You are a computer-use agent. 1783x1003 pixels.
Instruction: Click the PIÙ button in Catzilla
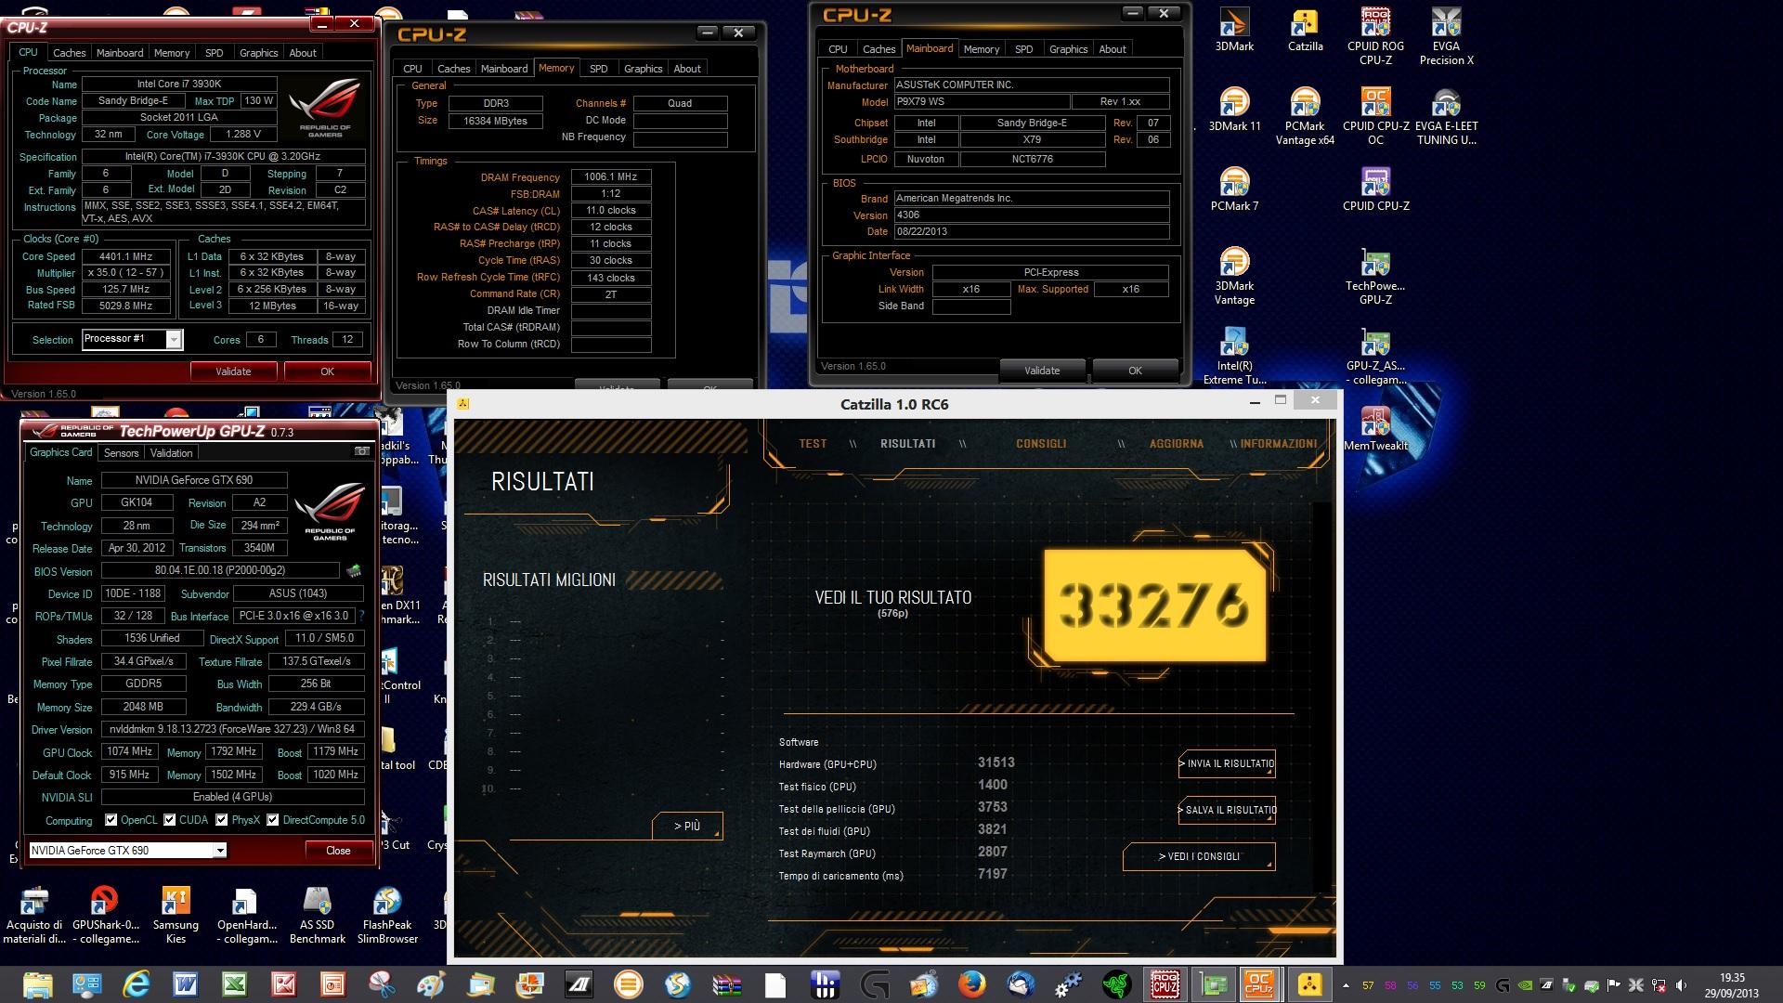(x=687, y=826)
